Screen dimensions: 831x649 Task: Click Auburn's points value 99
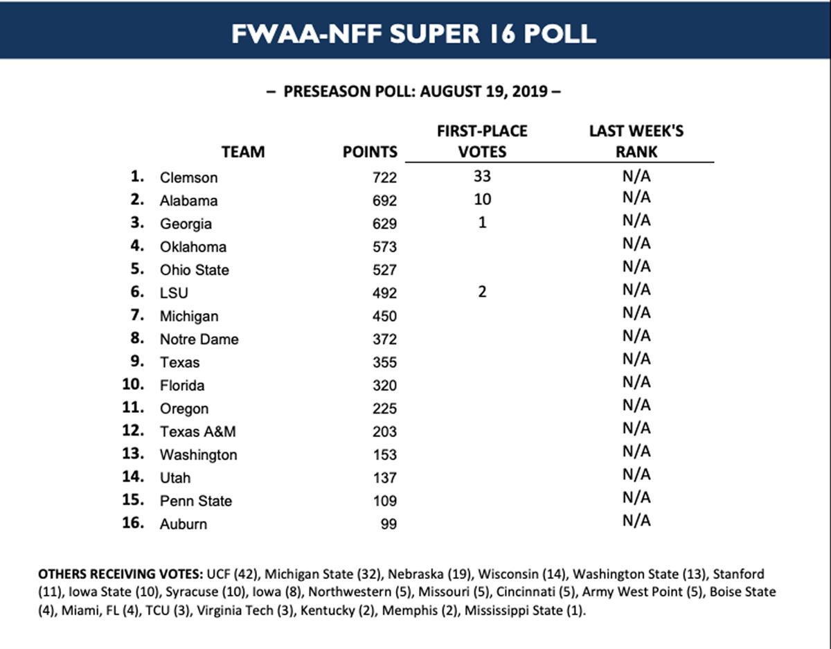click(388, 524)
